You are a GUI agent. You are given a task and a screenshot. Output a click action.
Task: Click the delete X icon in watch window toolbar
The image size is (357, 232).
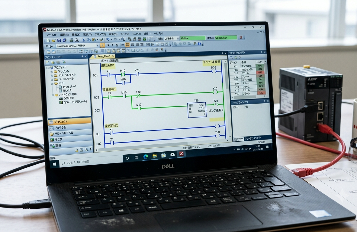pos(240,58)
